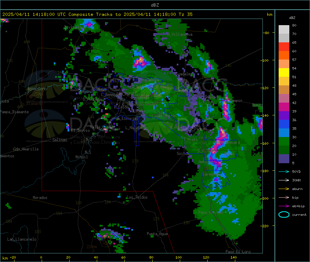310x262 pixels.
Task: Click the 'Valle_Grande' map label
Action: point(102,127)
